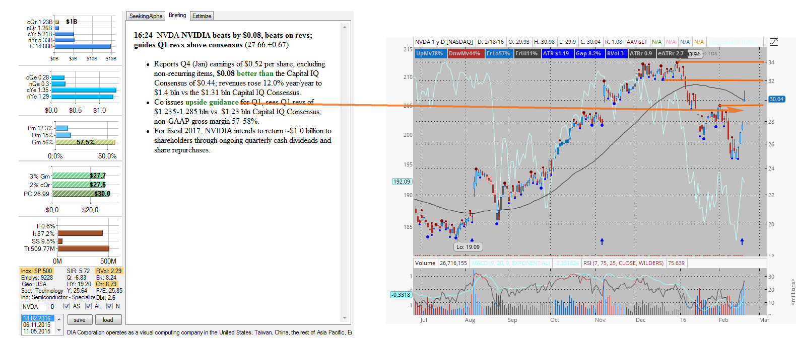
Task: Click the Ch: 8.79 highlighted value
Action: click(106, 284)
